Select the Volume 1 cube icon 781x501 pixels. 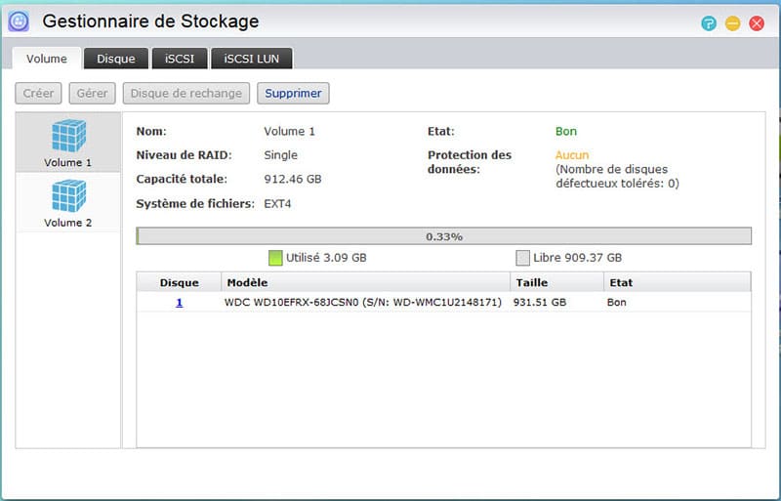point(68,136)
